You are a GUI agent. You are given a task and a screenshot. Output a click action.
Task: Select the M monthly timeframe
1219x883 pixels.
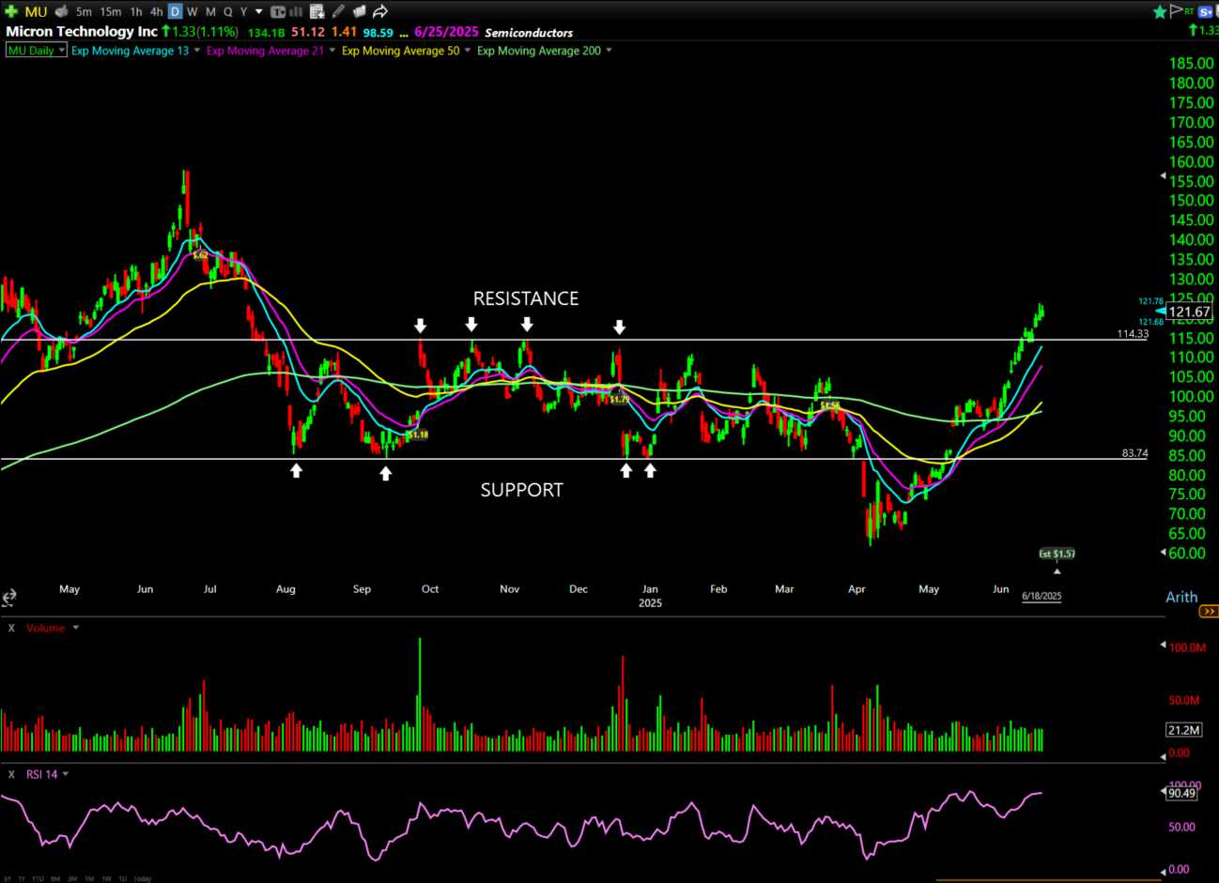click(x=210, y=11)
